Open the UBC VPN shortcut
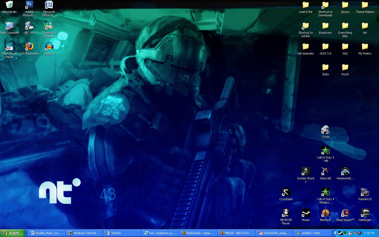 point(29,28)
